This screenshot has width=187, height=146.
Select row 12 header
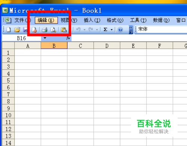(8, 128)
